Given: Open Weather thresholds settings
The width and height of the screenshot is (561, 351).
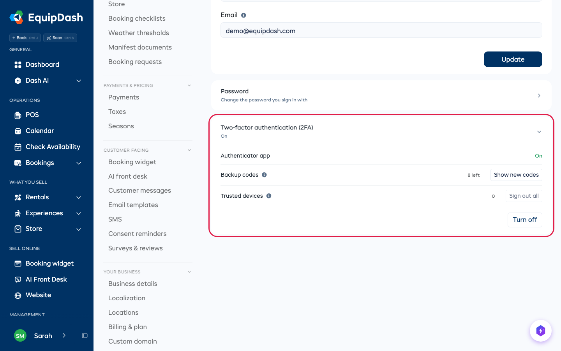Looking at the screenshot, I should (139, 33).
